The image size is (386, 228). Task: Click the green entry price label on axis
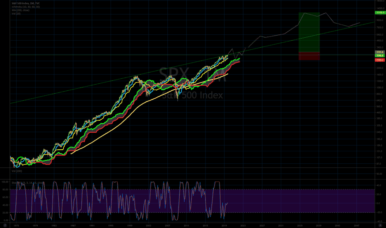[380, 56]
